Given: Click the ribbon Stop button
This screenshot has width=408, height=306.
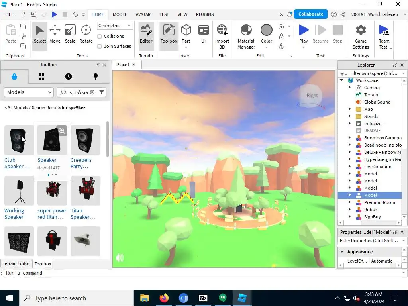Looking at the screenshot, I should (338, 34).
